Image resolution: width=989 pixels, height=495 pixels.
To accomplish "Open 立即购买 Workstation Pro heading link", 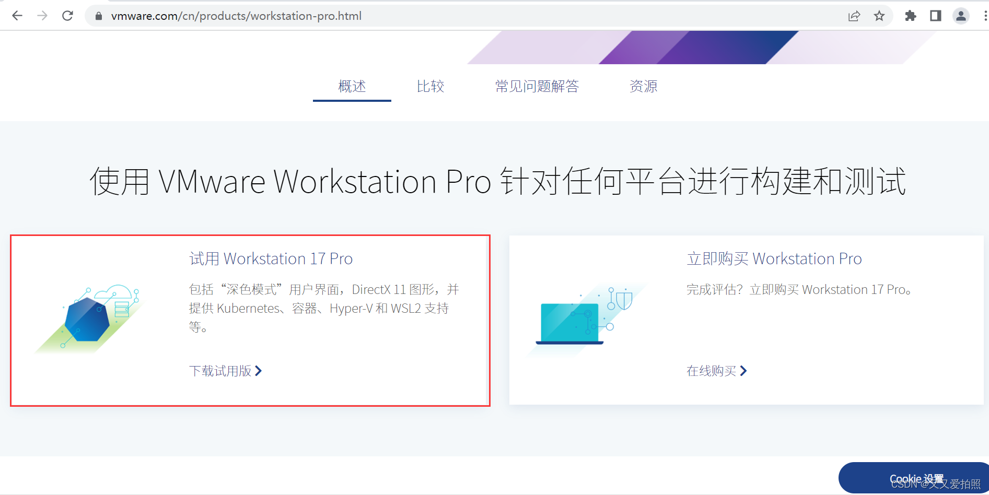I will (x=774, y=258).
